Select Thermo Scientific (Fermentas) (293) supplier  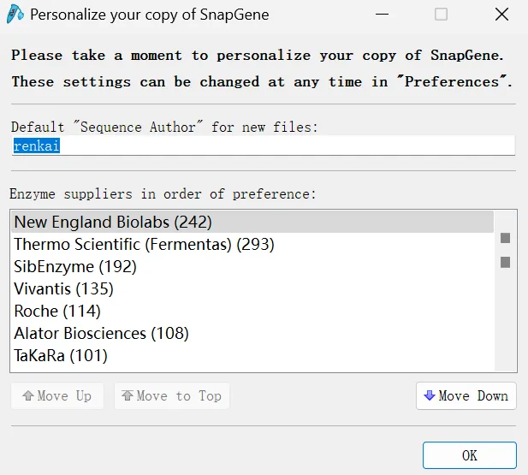[x=144, y=245]
